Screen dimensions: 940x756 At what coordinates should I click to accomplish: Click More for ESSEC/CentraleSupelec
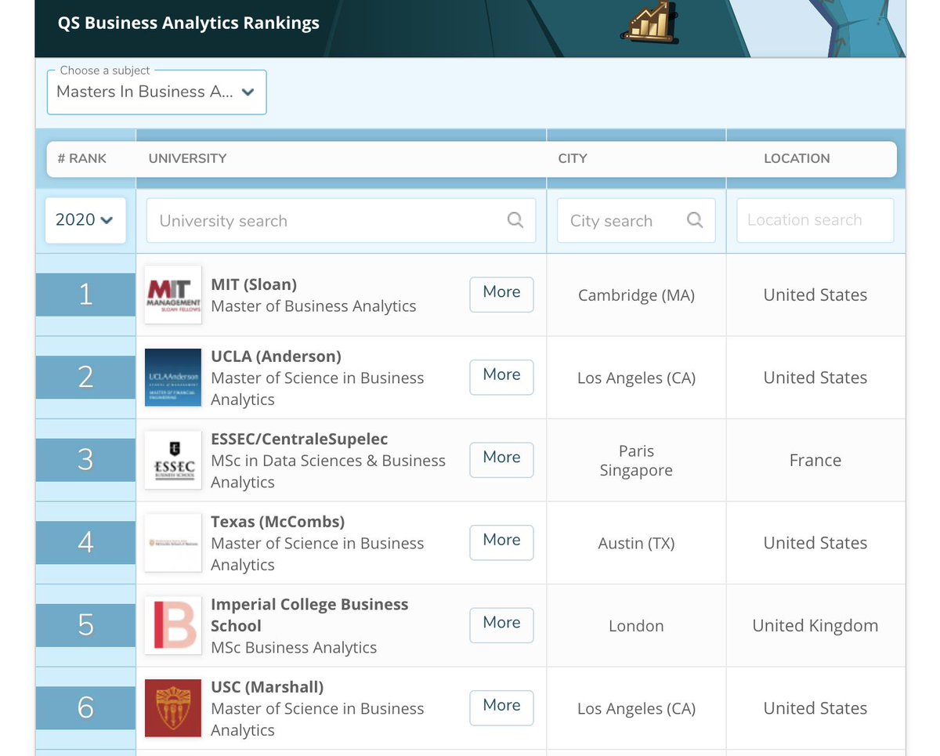tap(501, 460)
